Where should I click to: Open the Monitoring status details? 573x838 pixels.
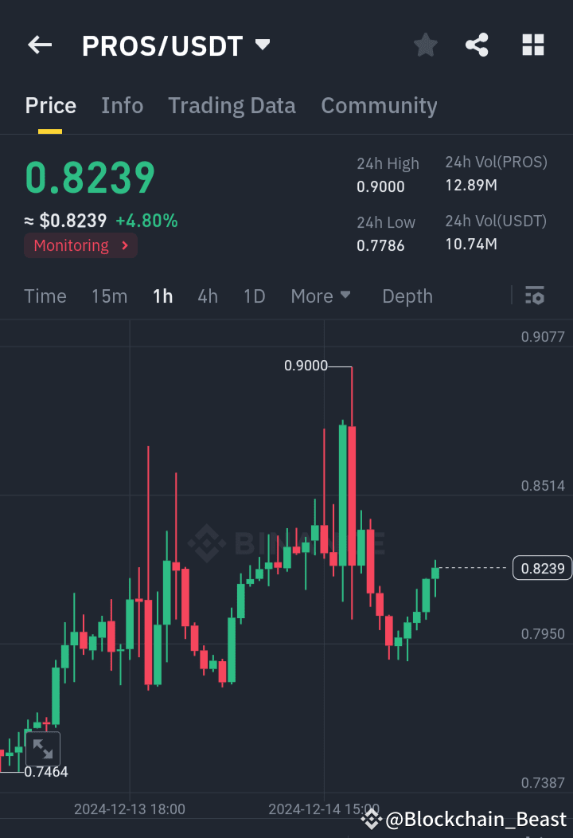click(x=80, y=245)
